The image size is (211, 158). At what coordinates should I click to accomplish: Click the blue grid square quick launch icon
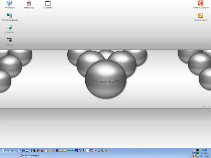click(x=23, y=151)
